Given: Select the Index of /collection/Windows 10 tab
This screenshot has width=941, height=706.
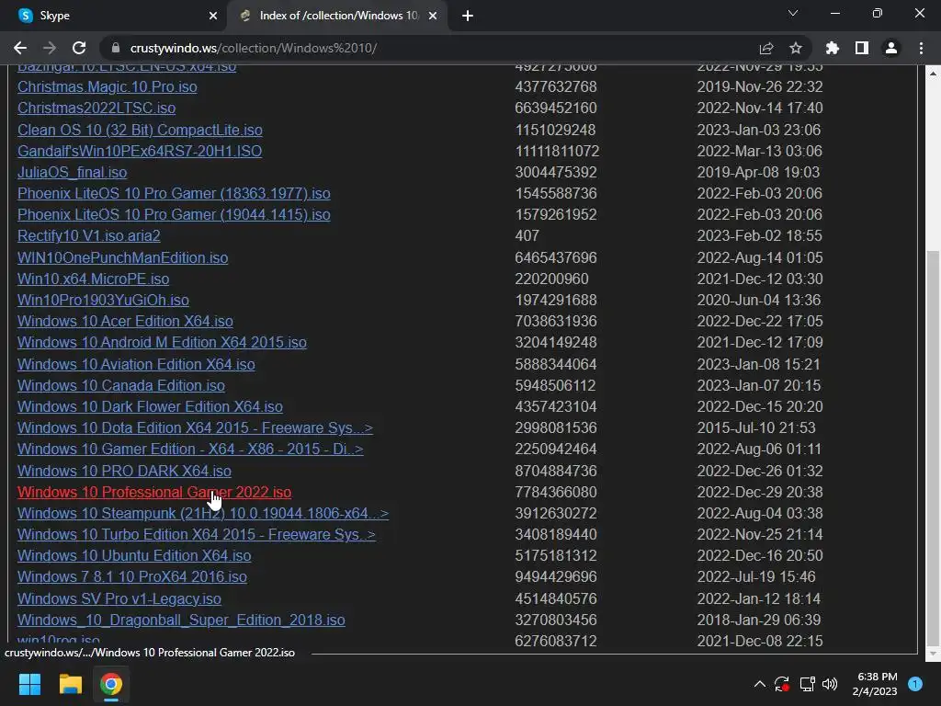Looking at the screenshot, I should (337, 16).
